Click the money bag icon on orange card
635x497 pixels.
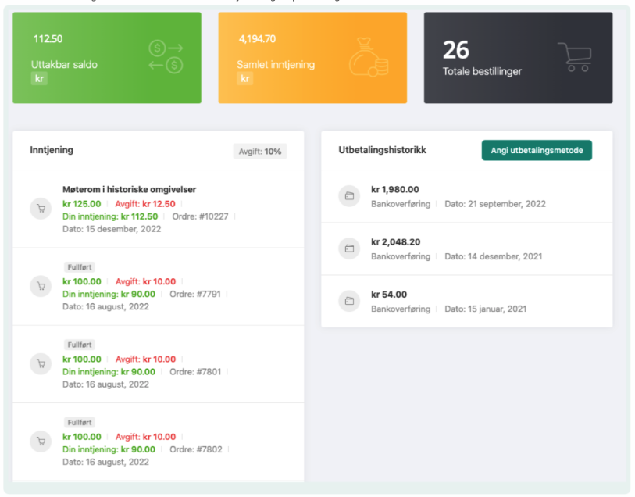tap(368, 58)
